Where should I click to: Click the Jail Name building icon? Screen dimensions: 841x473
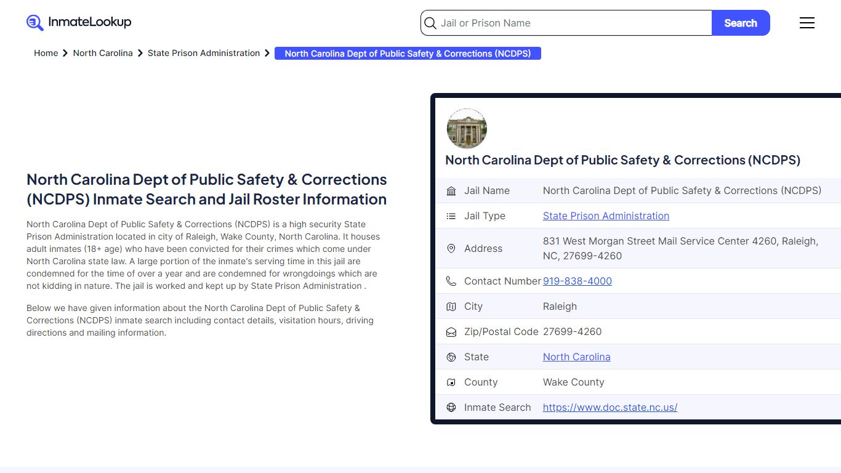tap(451, 191)
